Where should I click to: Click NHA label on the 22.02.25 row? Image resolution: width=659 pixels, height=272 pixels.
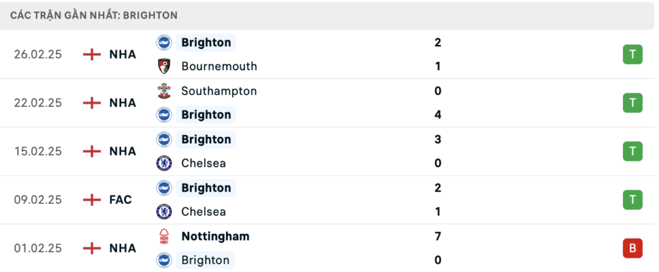point(122,103)
